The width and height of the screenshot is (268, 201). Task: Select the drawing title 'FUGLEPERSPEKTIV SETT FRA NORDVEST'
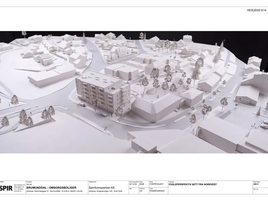point(193,185)
